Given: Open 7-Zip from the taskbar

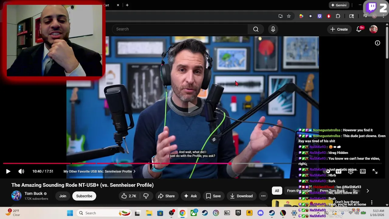Looking at the screenshot, I should (x=227, y=213).
